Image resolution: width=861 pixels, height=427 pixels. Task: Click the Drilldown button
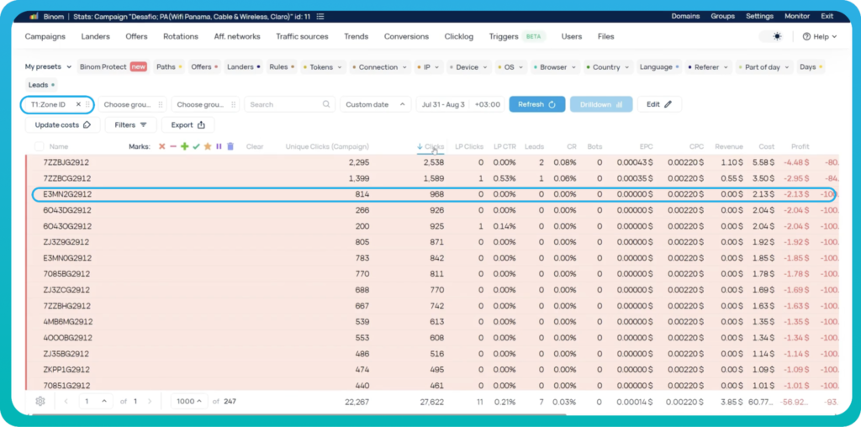tap(601, 104)
